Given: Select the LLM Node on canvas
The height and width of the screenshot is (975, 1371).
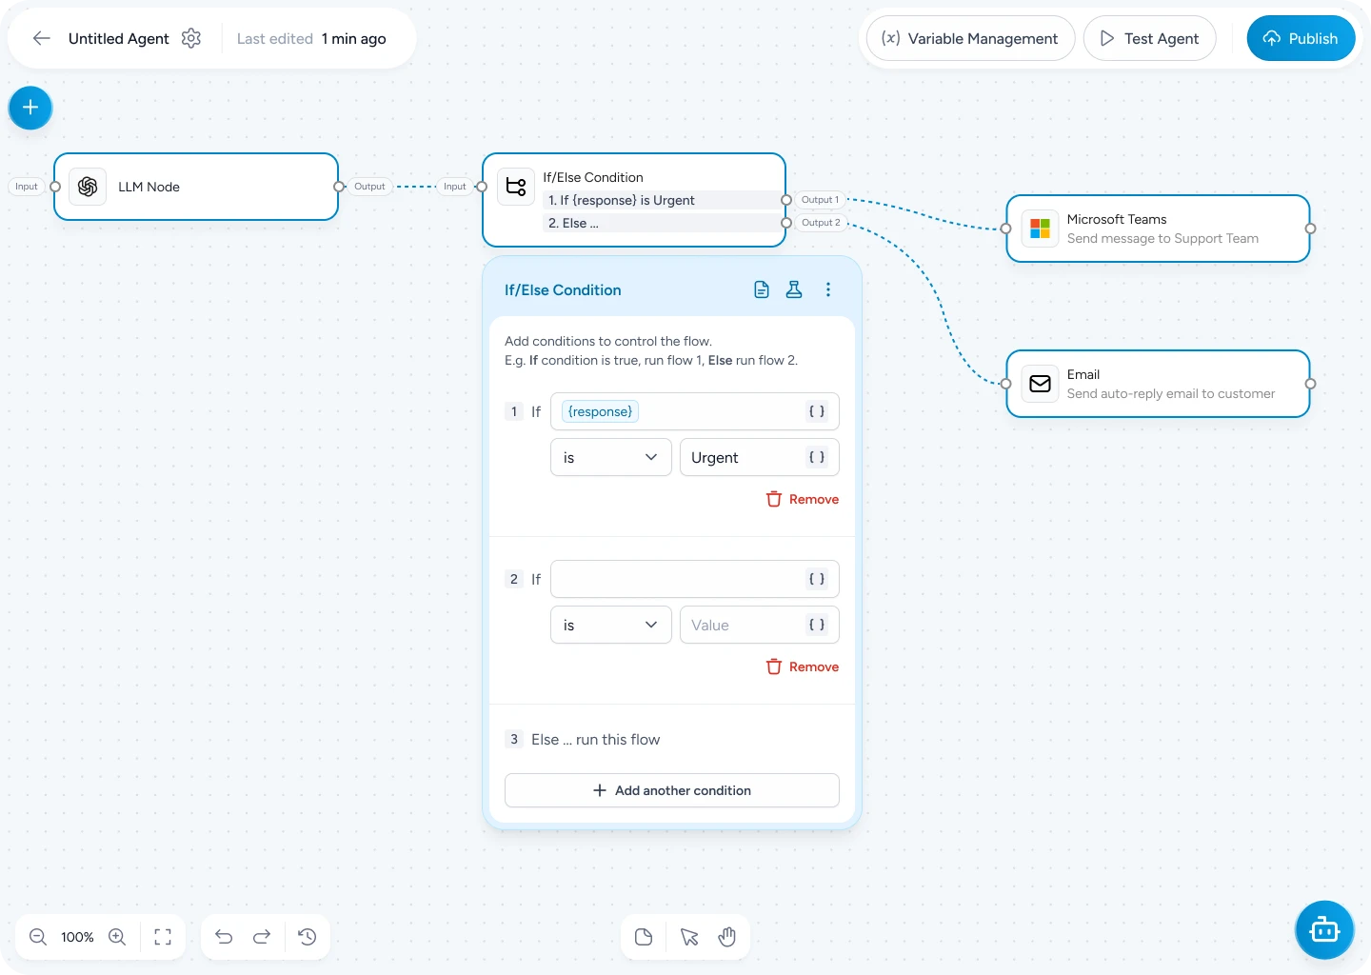Looking at the screenshot, I should [x=196, y=187].
